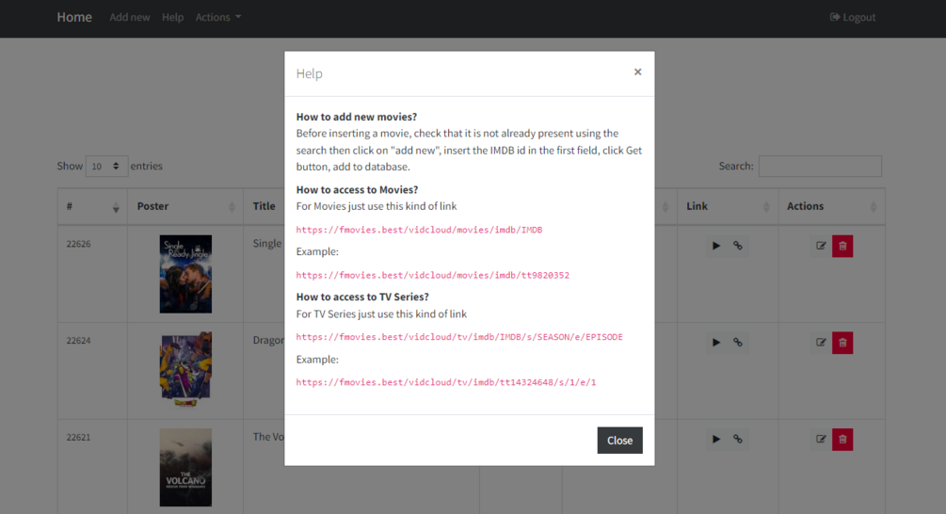Expand the entries-per-page selector

[106, 166]
